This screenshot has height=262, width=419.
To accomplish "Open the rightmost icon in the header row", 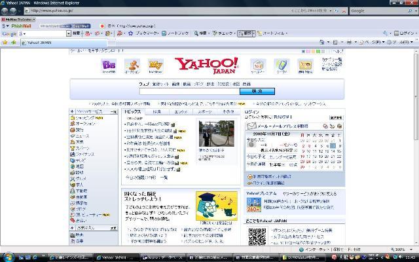I will click(x=305, y=65).
